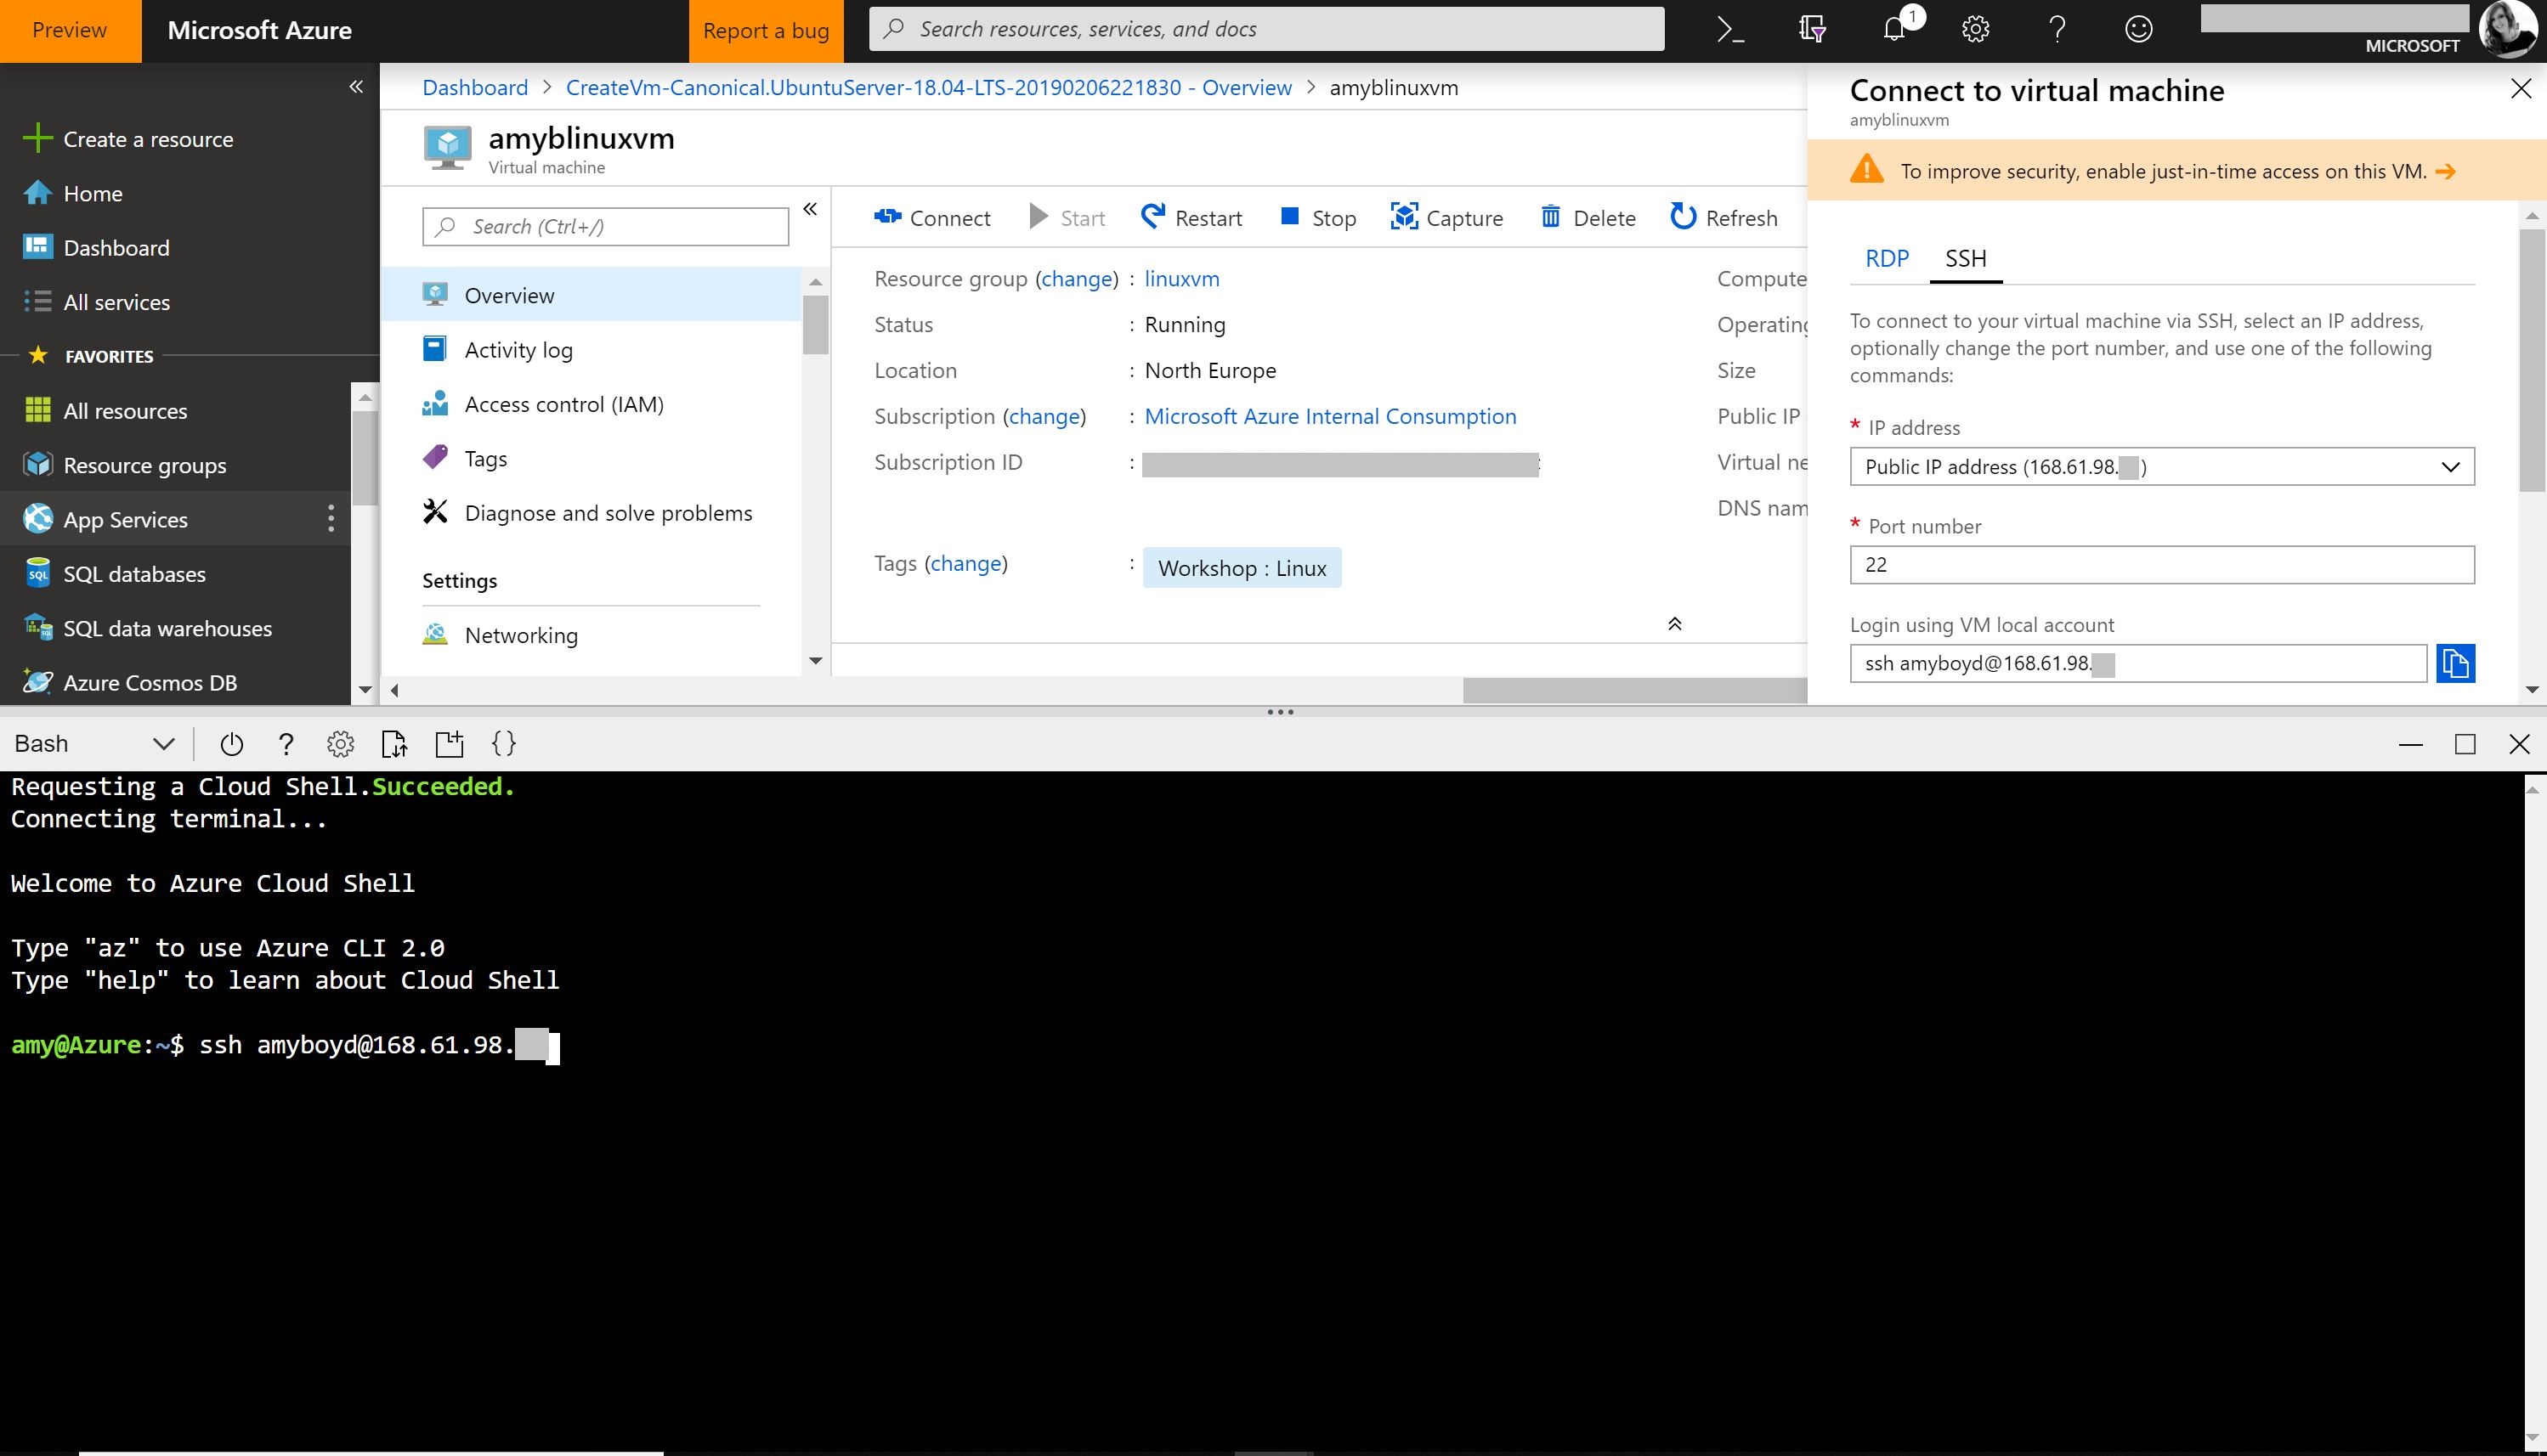
Task: Open Dashboard from left sidebar
Action: [x=116, y=247]
